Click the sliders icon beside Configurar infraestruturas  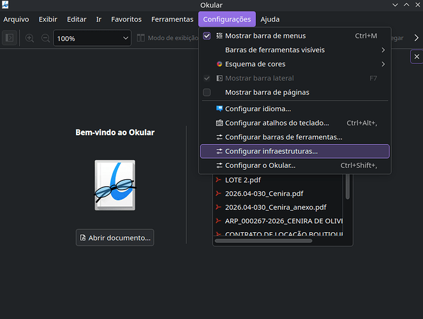click(219, 151)
